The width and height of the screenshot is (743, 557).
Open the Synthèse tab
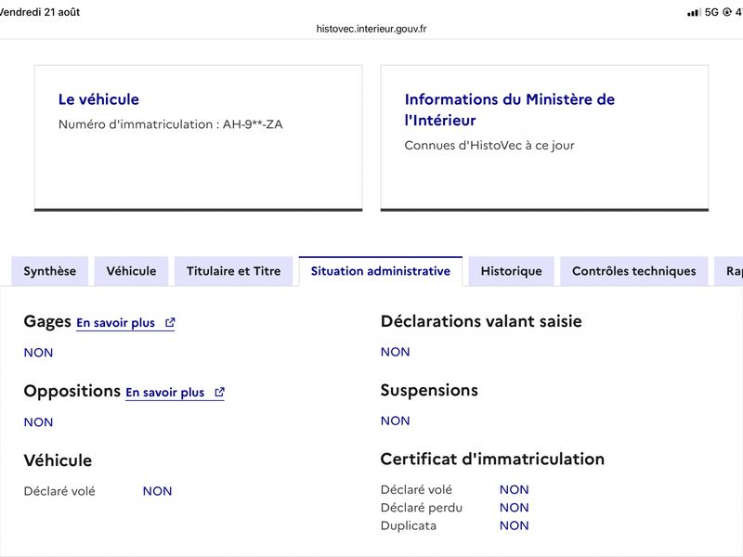[50, 271]
